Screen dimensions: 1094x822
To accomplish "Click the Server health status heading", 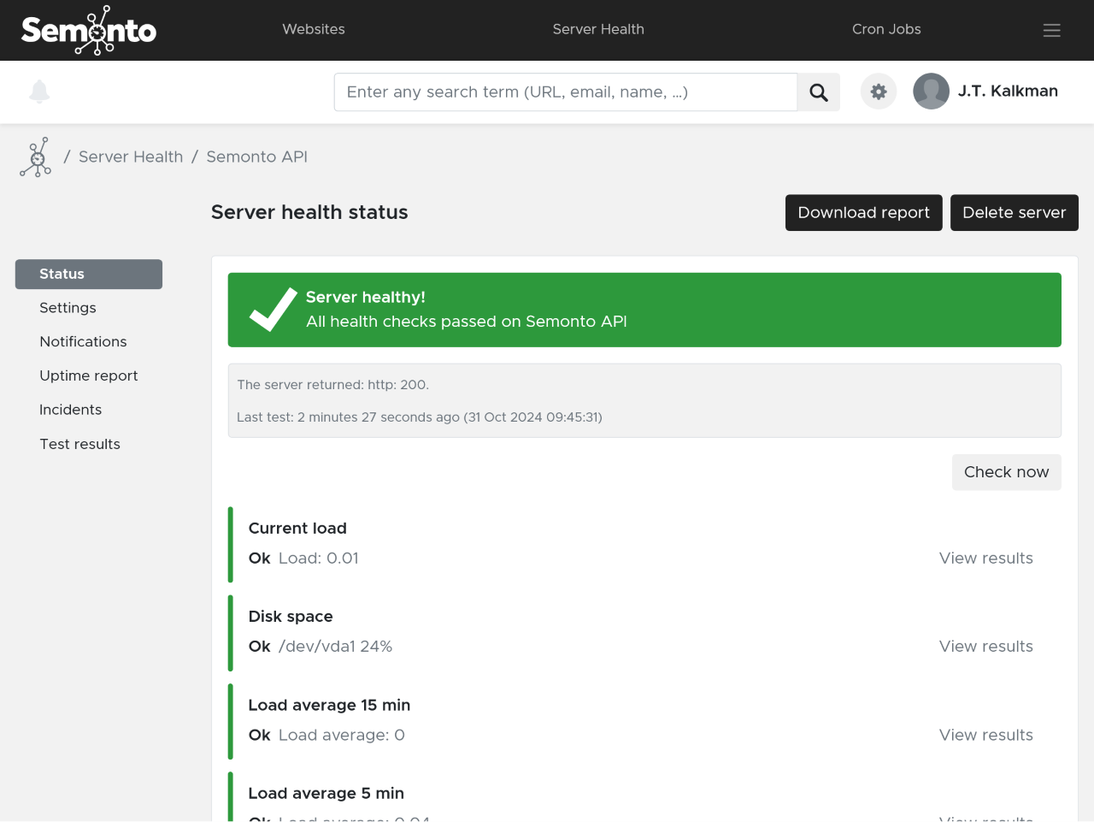I will pyautogui.click(x=309, y=213).
